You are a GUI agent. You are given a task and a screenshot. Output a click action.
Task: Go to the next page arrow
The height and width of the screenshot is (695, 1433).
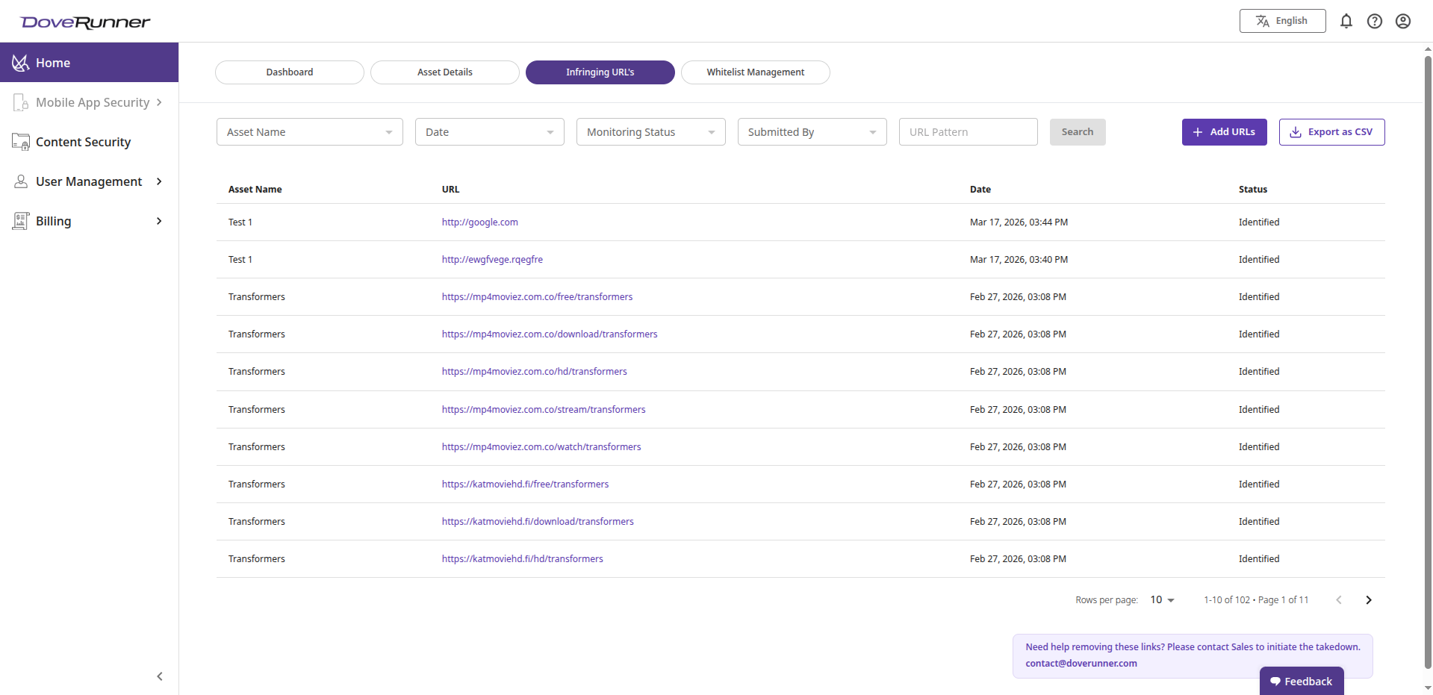coord(1369,599)
